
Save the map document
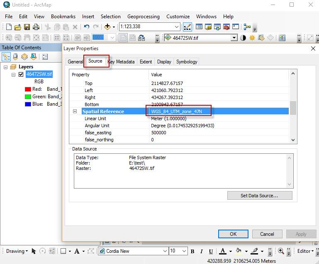point(27,27)
